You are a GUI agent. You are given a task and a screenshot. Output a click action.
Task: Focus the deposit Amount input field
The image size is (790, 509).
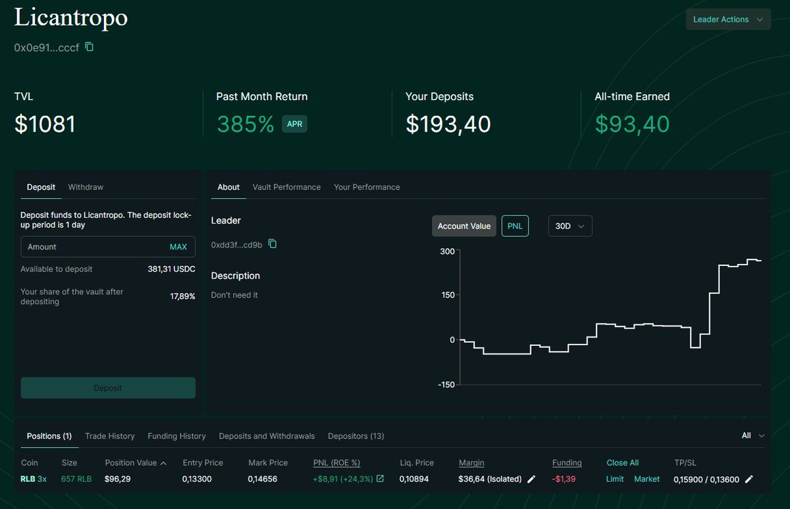(108, 247)
